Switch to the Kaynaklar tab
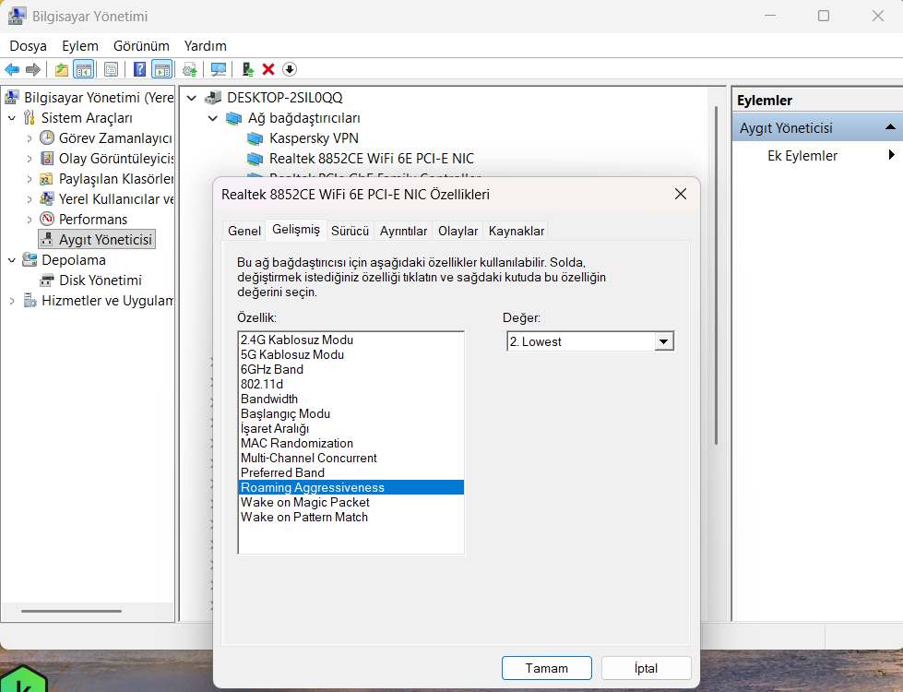Image resolution: width=903 pixels, height=692 pixels. point(516,231)
